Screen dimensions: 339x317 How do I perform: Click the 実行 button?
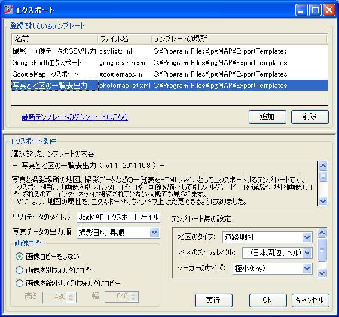pyautogui.click(x=213, y=300)
